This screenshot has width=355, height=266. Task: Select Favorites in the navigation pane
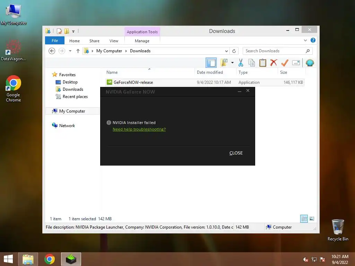click(x=67, y=75)
